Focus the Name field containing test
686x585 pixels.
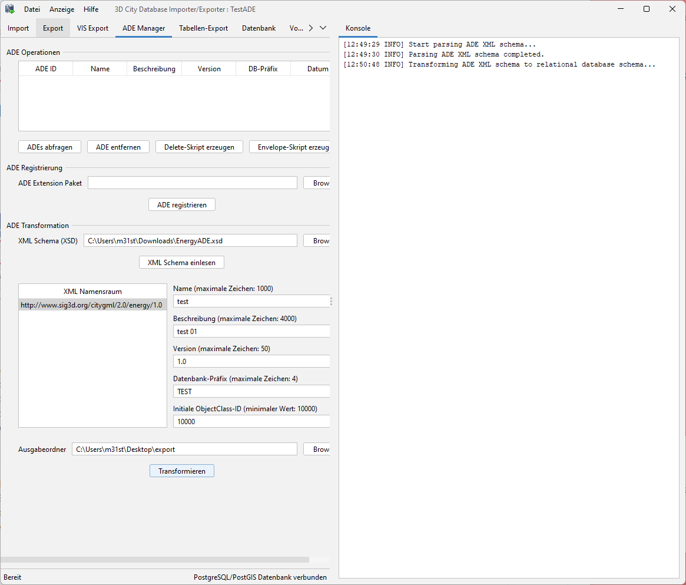coord(251,302)
